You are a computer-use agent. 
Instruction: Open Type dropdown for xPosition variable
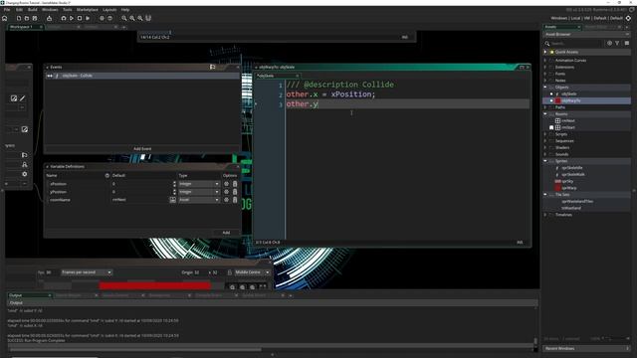coord(199,184)
